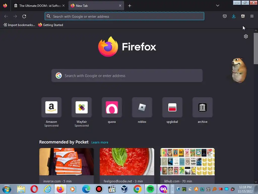Open the Firefox application menu
Image resolution: width=258 pixels, height=194 pixels.
[x=252, y=16]
